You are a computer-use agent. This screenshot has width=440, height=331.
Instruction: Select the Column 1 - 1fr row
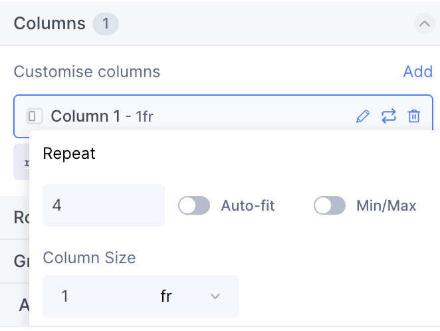(223, 116)
